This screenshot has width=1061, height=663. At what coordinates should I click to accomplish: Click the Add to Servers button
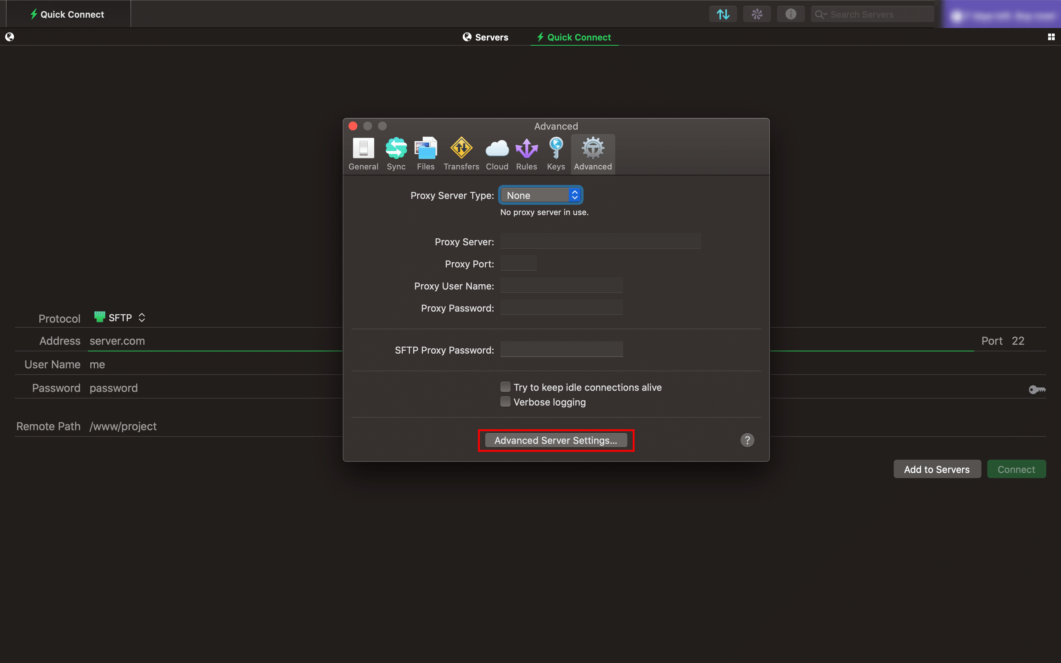click(x=937, y=469)
